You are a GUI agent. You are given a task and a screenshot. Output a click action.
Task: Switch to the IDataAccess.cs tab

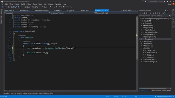pyautogui.click(x=126, y=10)
